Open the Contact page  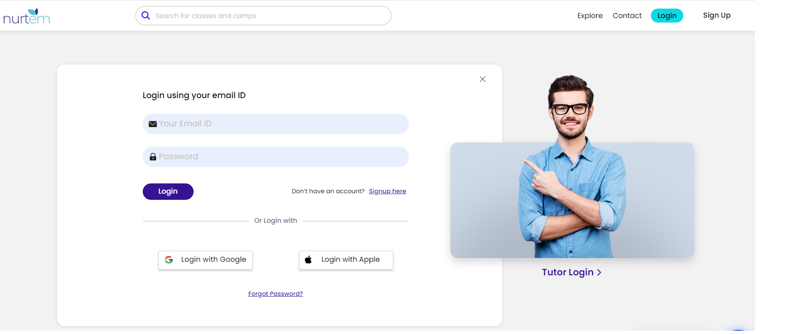627,15
